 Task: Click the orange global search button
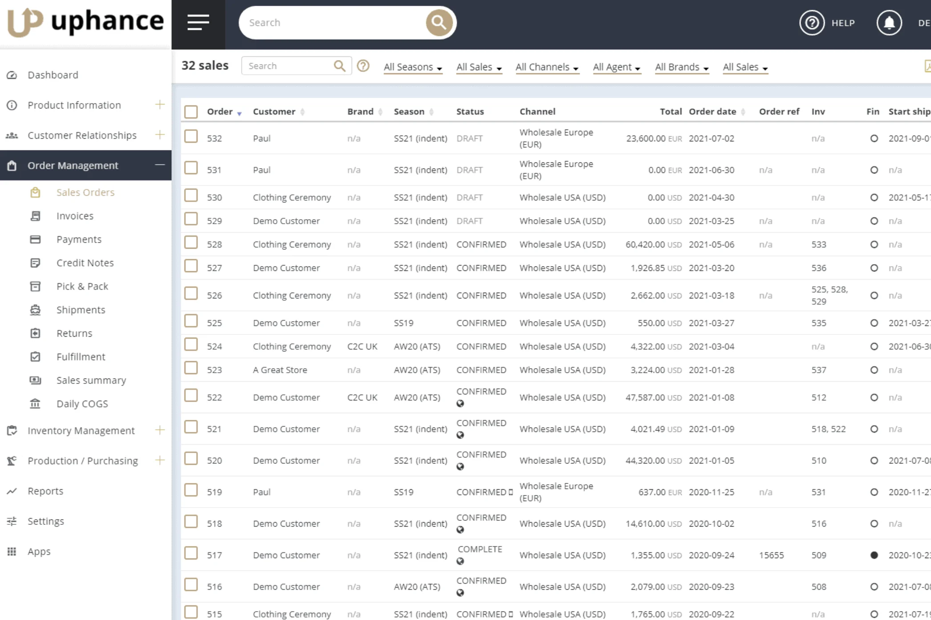click(x=439, y=22)
